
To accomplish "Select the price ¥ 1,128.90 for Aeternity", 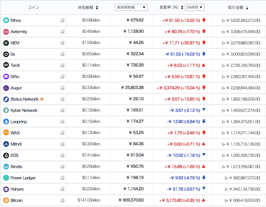I will click(x=133, y=31).
